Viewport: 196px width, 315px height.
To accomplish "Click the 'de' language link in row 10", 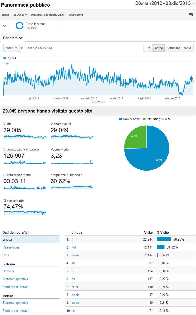I will pos(73,311).
